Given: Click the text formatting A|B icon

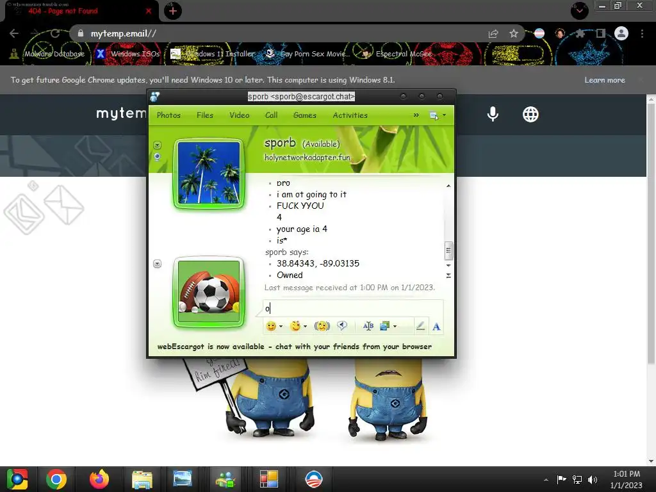Looking at the screenshot, I should tap(368, 326).
